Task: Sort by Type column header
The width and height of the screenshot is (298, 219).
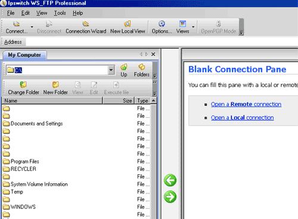Action: [x=143, y=101]
